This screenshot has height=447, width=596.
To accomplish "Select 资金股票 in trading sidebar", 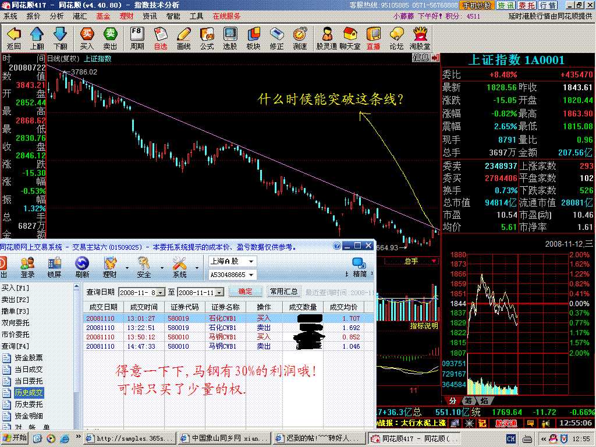I will point(29,358).
